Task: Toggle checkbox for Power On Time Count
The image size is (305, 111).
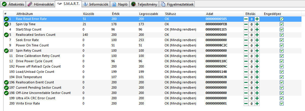Action: 282,45
